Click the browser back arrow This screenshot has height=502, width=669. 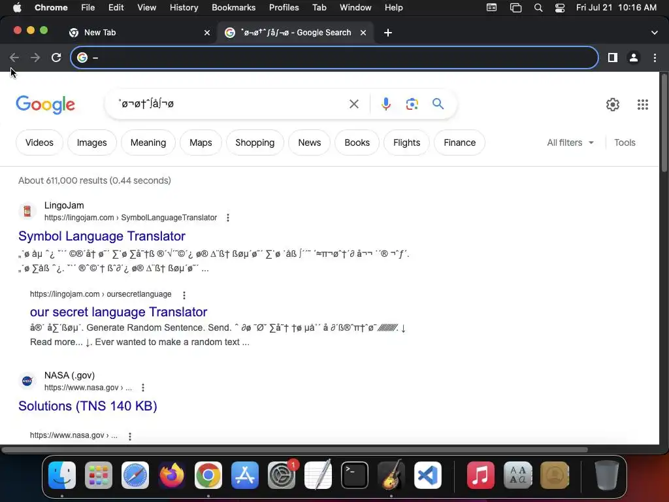coord(14,58)
